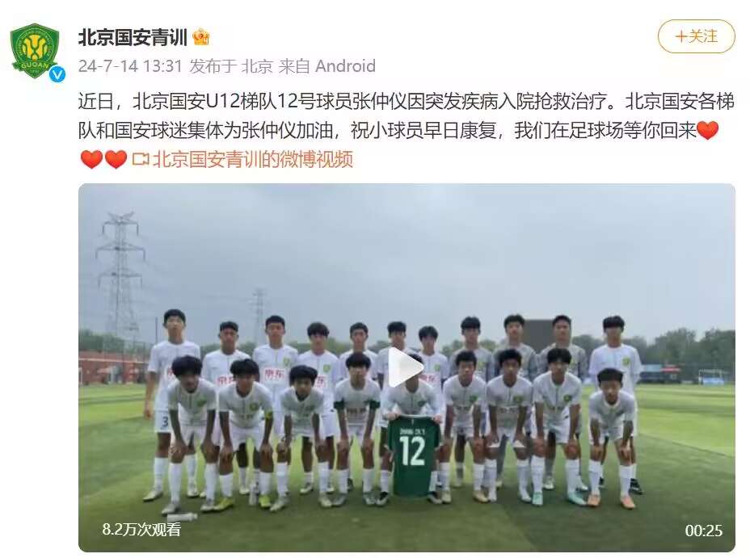Click the video camera icon before link
This screenshot has width=750, height=558.
[x=140, y=160]
